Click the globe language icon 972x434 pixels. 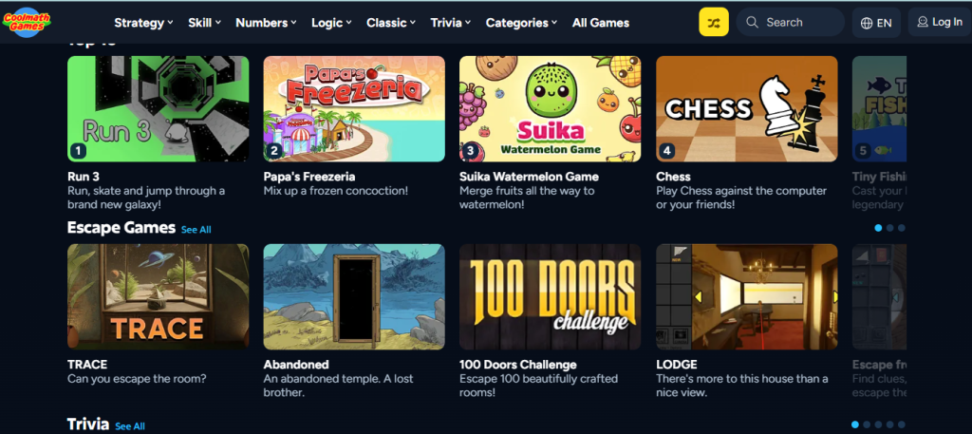pos(867,23)
